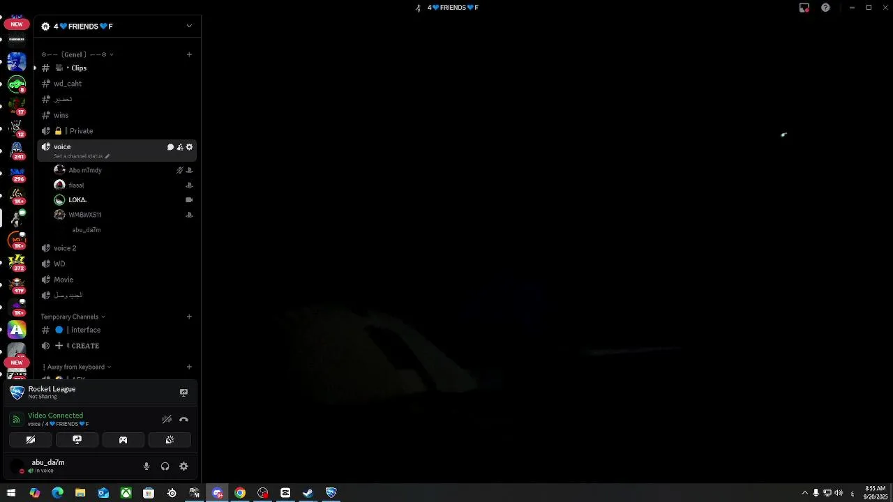
Task: Open User Settings gear
Action: 183,466
